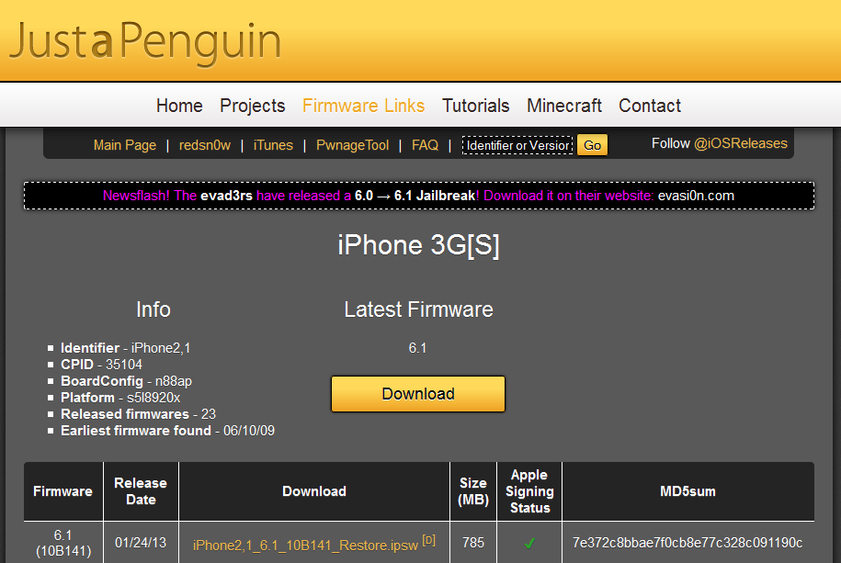
Task: Click the 6.1 (10B141) firmware cell
Action: point(63,543)
